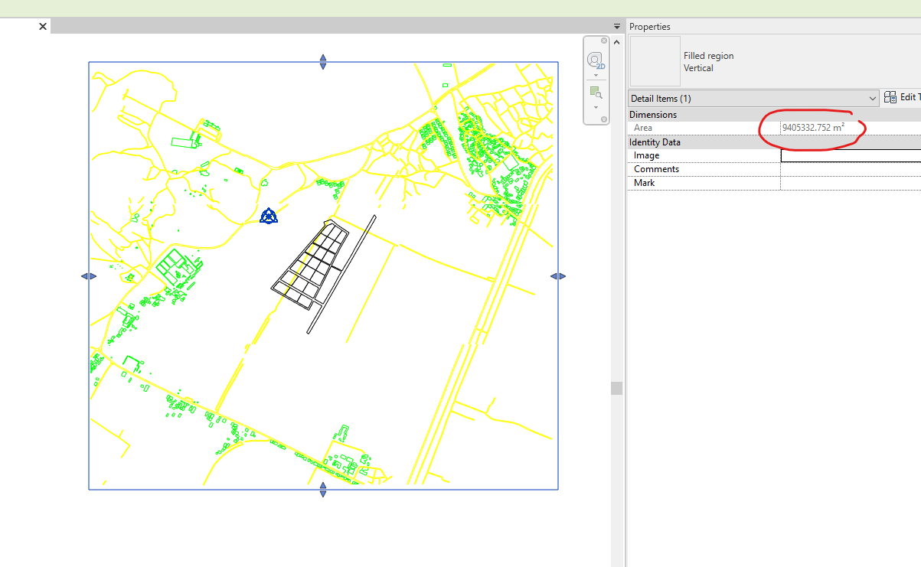Click the Filled region type preview thumbnail
Viewport: 921px width, 567px height.
tap(655, 61)
